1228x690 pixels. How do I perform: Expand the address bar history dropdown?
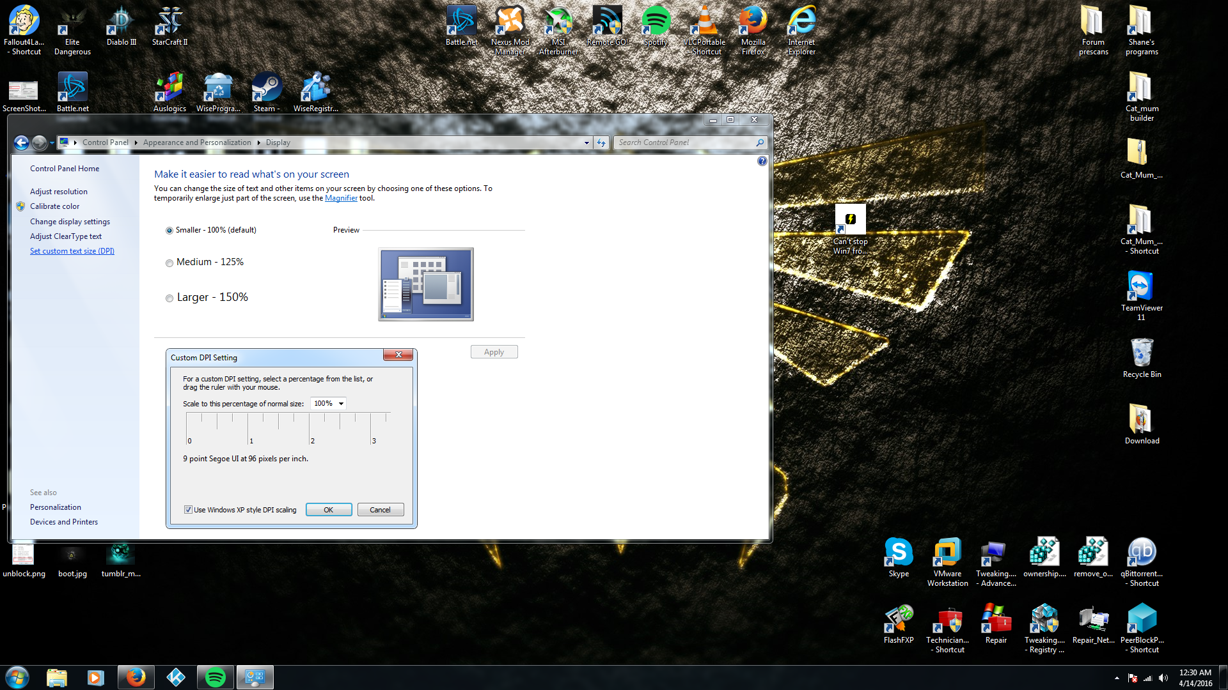(586, 142)
